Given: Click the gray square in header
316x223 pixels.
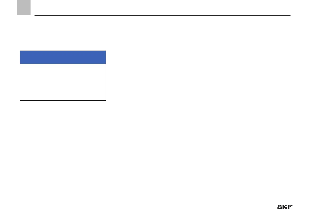Looking at the screenshot, I should pyautogui.click(x=24, y=7).
